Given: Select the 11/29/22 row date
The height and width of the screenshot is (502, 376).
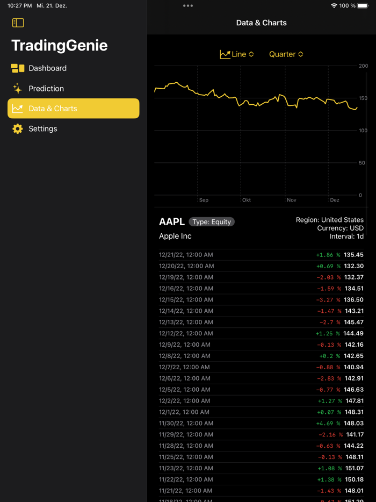Looking at the screenshot, I should click(x=186, y=434).
